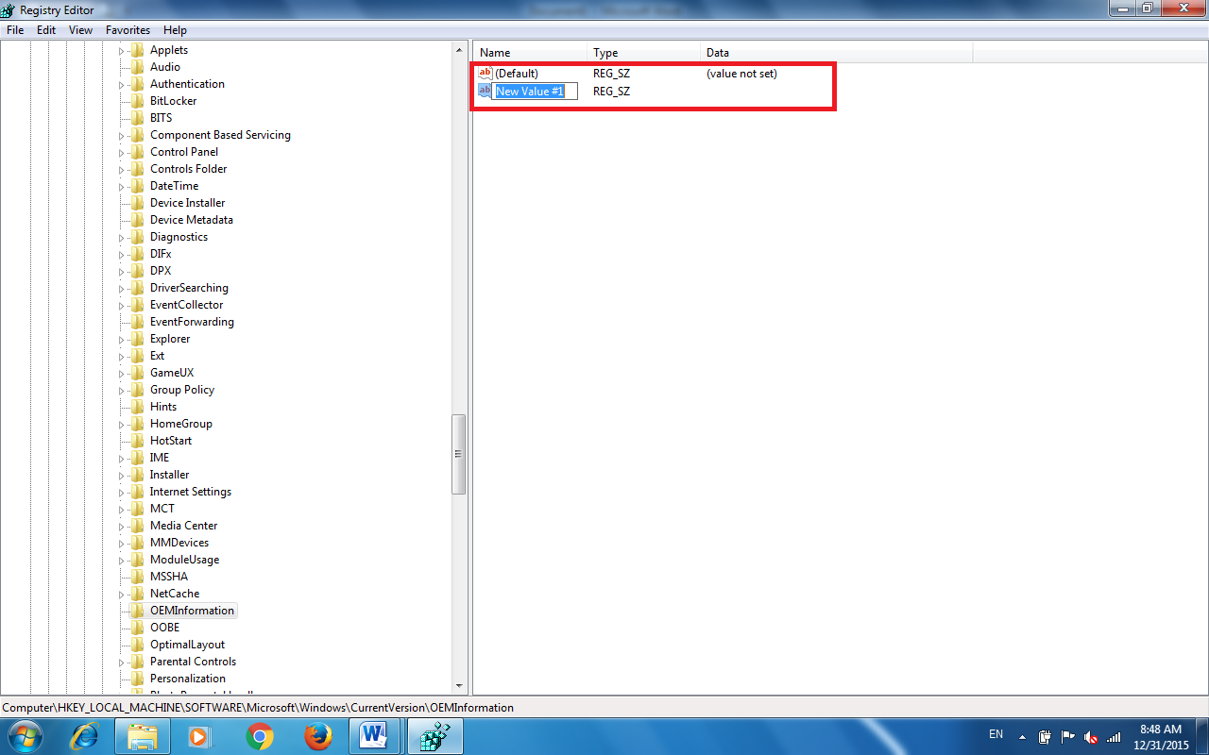Open Windows Media Player from the taskbar
1209x755 pixels.
pyautogui.click(x=200, y=735)
